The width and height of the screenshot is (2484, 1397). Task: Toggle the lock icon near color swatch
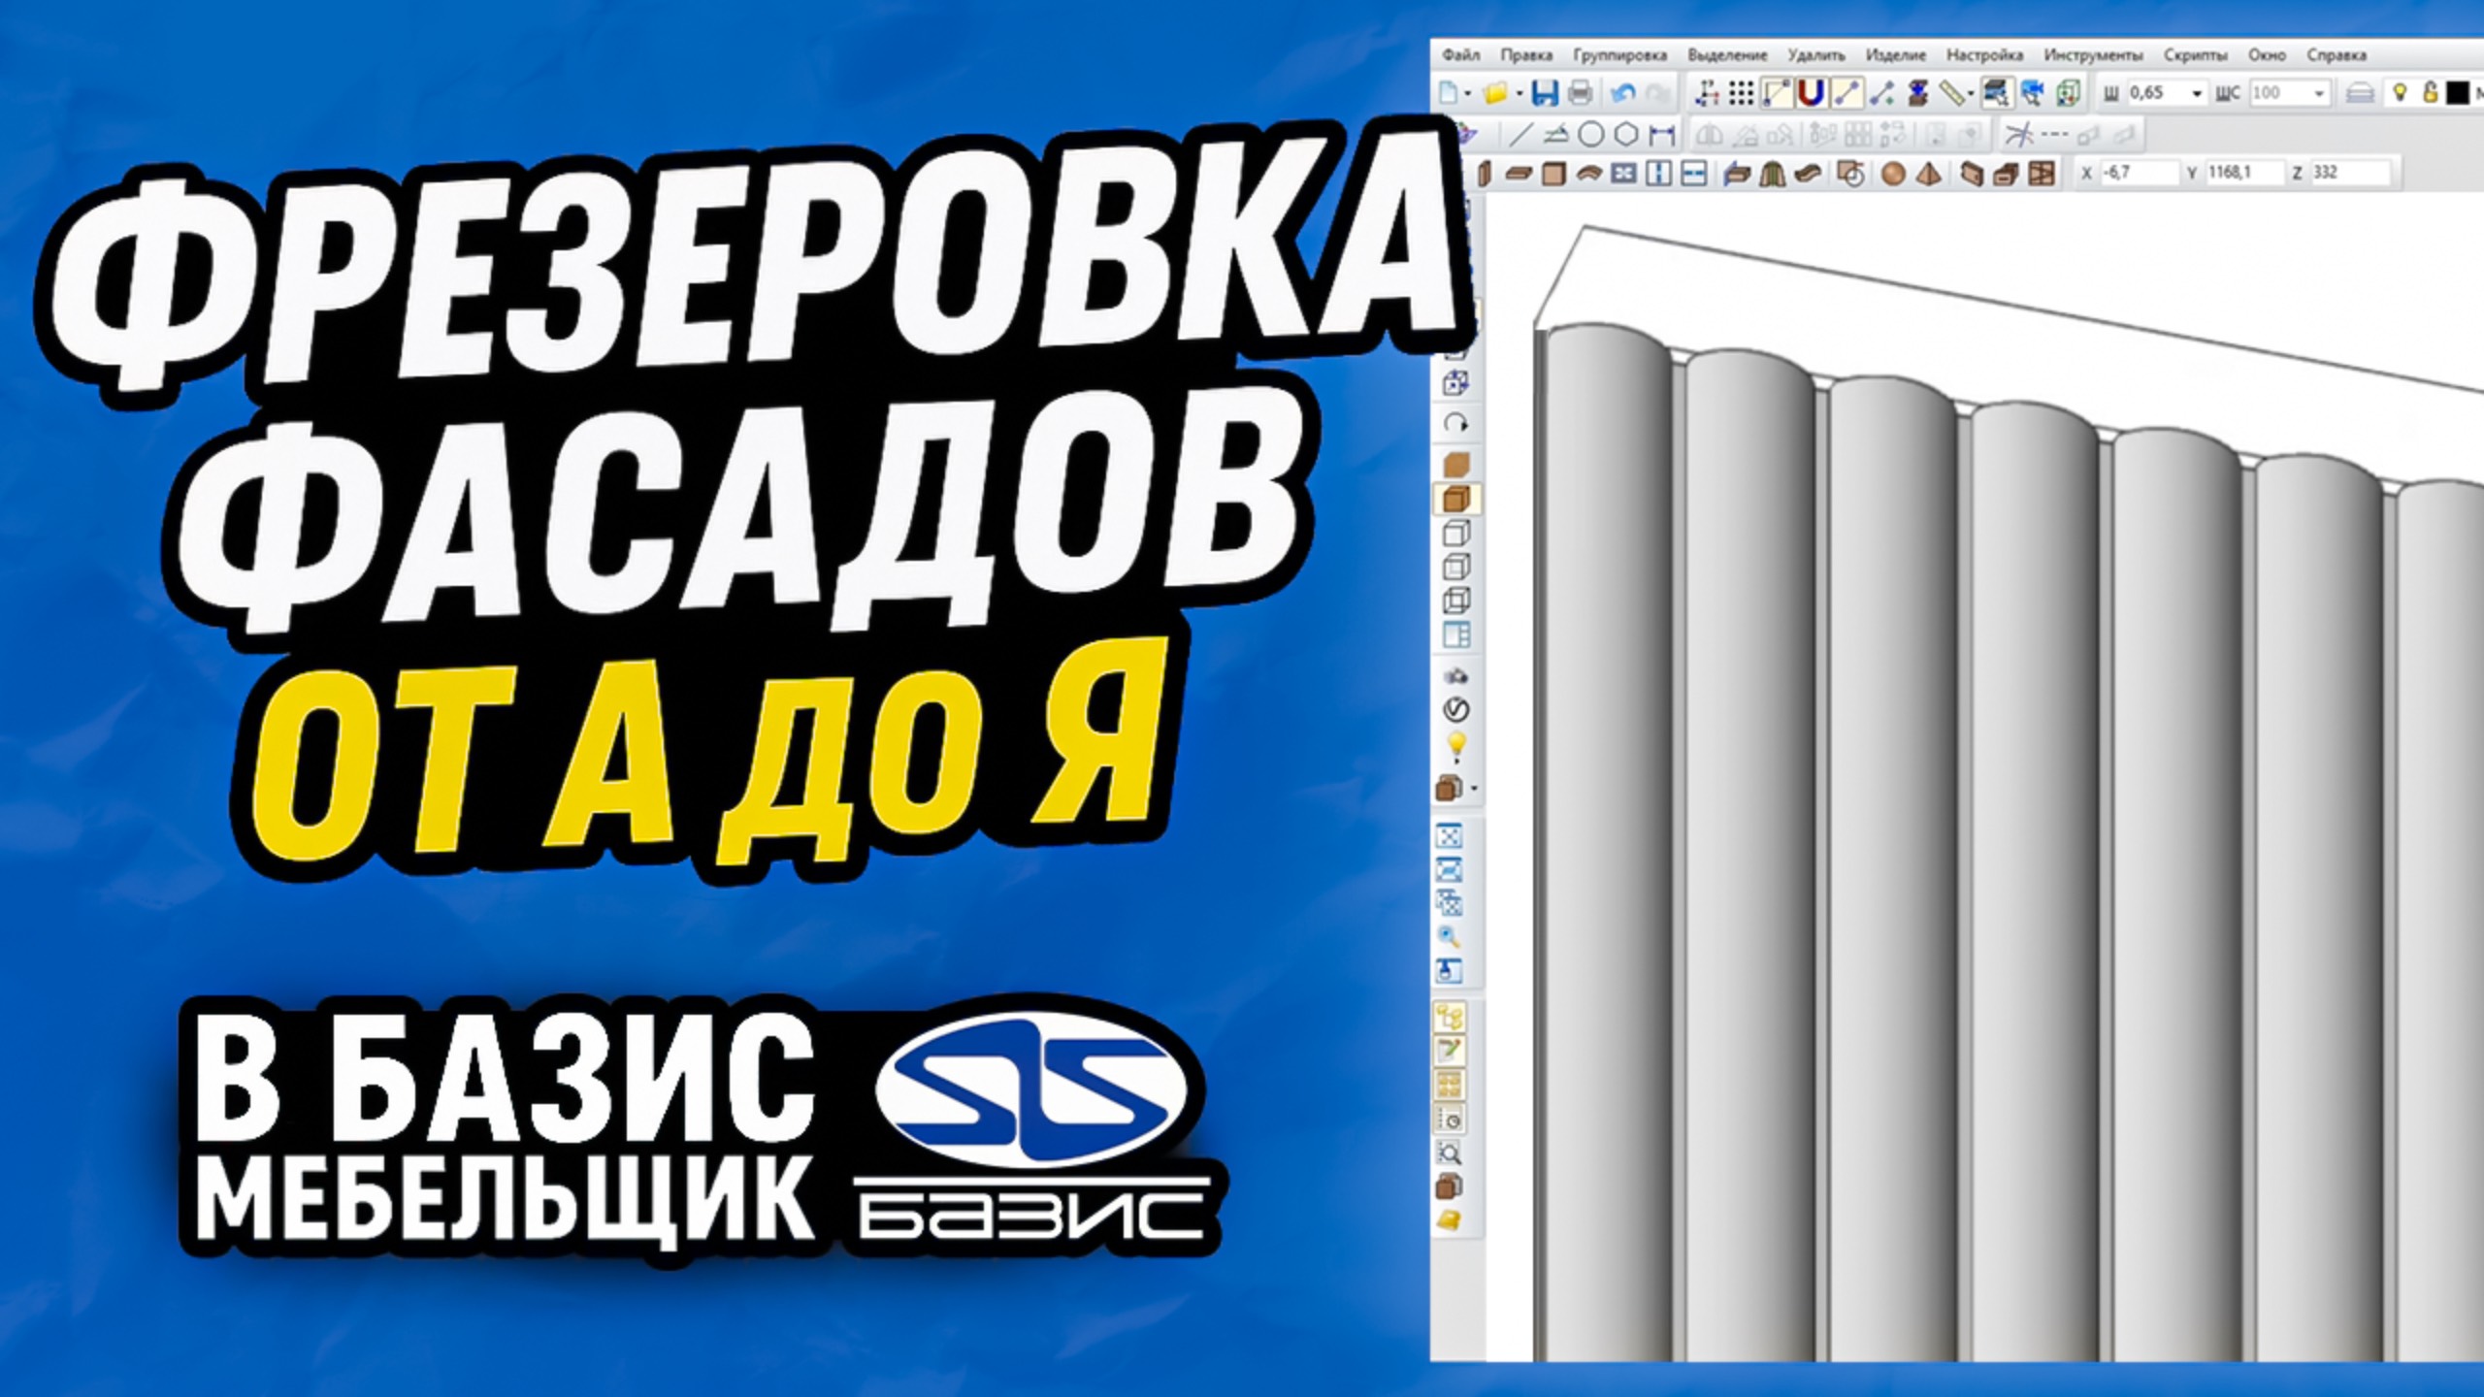pyautogui.click(x=2431, y=92)
